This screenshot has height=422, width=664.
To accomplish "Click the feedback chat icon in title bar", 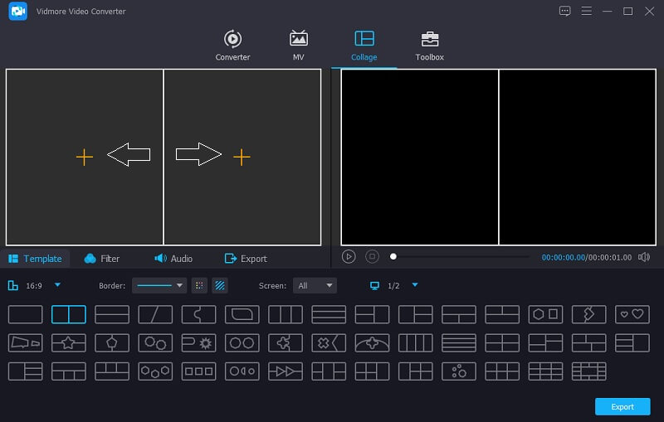I will (x=565, y=11).
